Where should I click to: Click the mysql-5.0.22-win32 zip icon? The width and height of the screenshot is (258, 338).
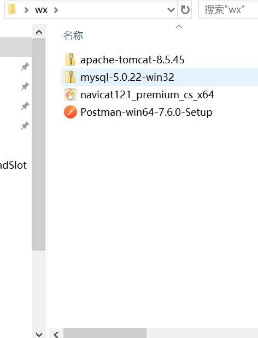(x=71, y=77)
